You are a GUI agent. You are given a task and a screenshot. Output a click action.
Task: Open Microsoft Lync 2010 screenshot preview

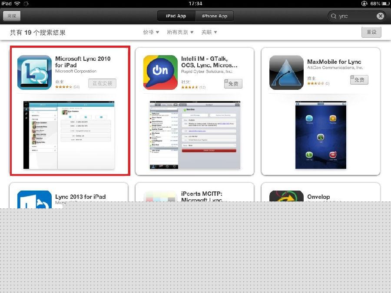[69, 135]
